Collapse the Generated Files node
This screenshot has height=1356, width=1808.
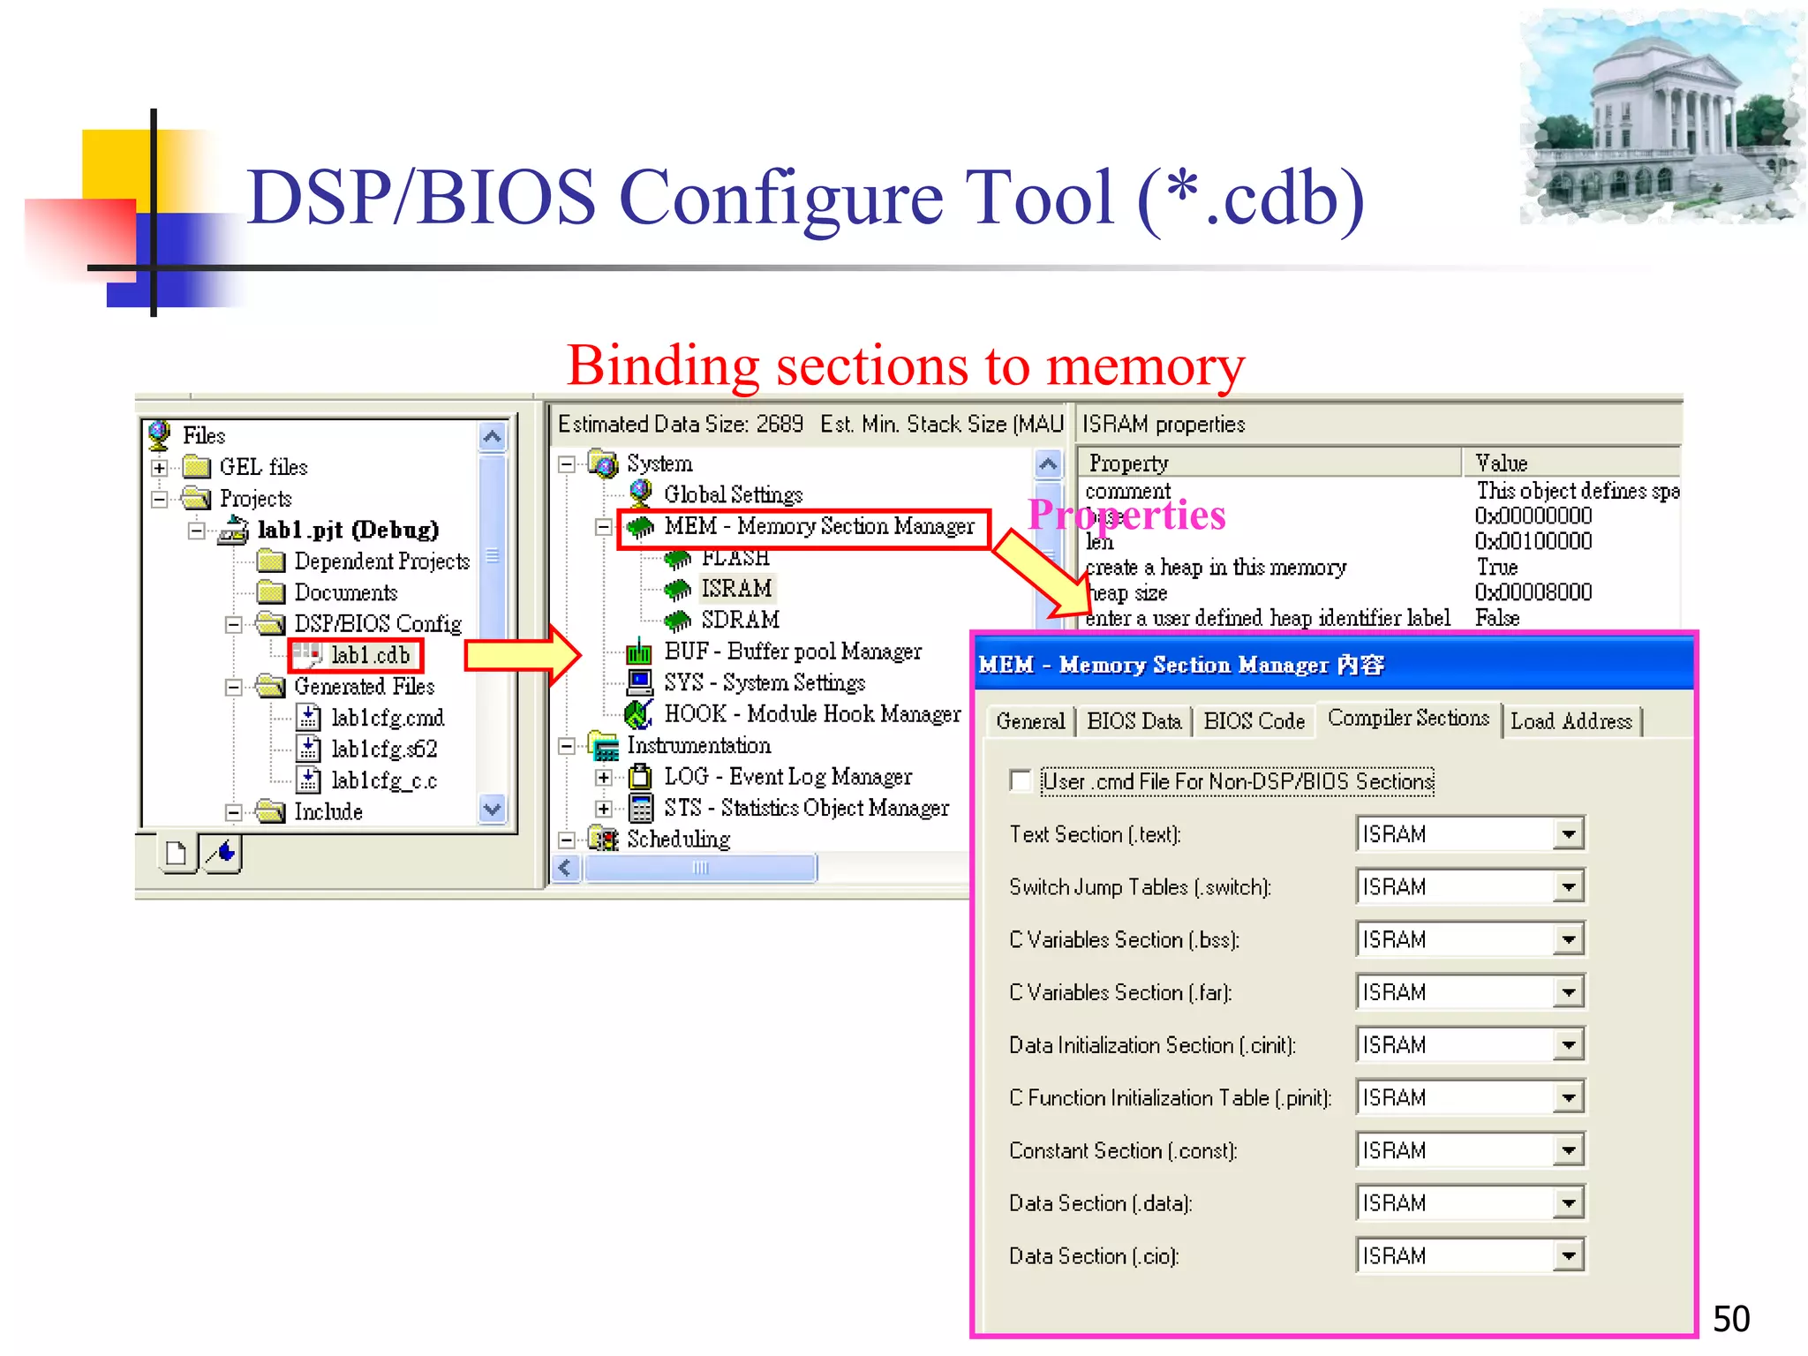[234, 688]
